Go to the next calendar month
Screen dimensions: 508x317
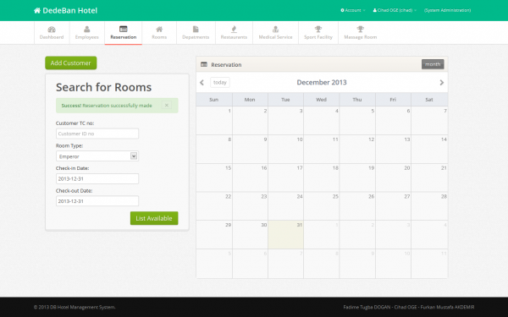442,83
